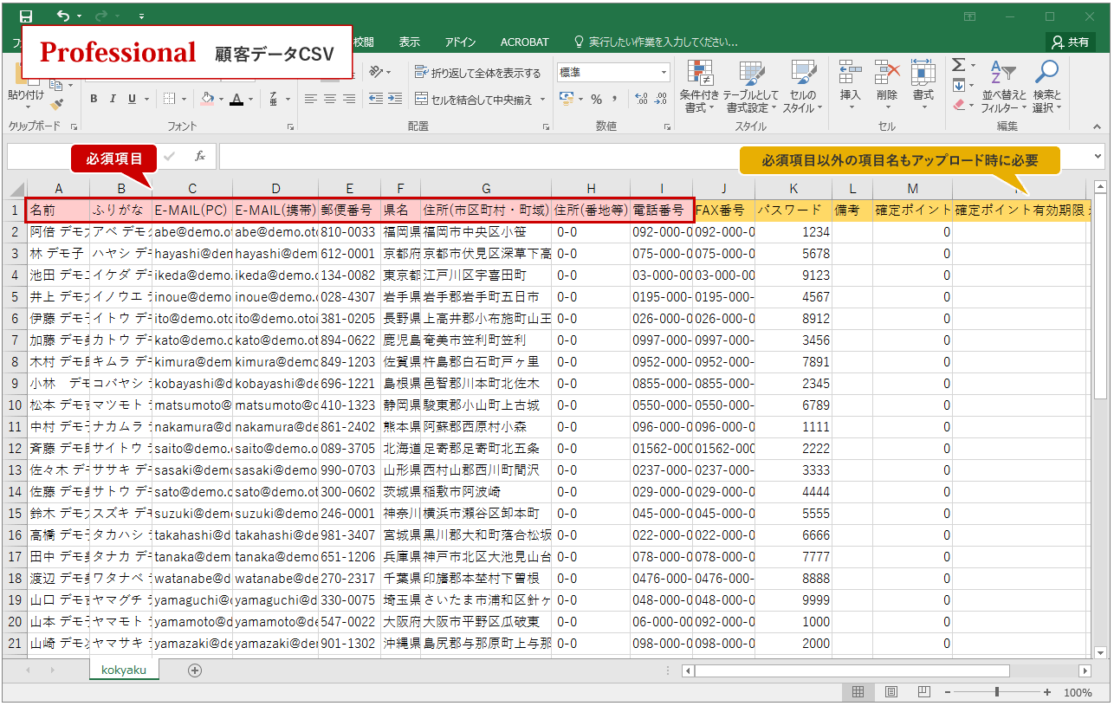The width and height of the screenshot is (1114, 706).
Task: Click the Fill down-arrow icon
Action: pyautogui.click(x=958, y=86)
